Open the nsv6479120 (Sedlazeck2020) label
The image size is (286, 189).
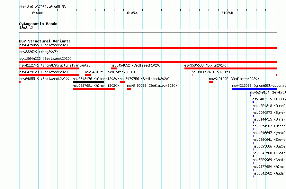point(44,72)
